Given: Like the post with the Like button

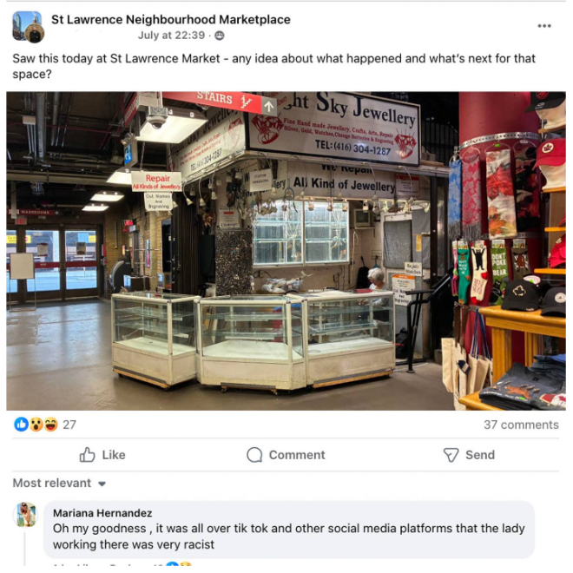Looking at the screenshot, I should [102, 455].
